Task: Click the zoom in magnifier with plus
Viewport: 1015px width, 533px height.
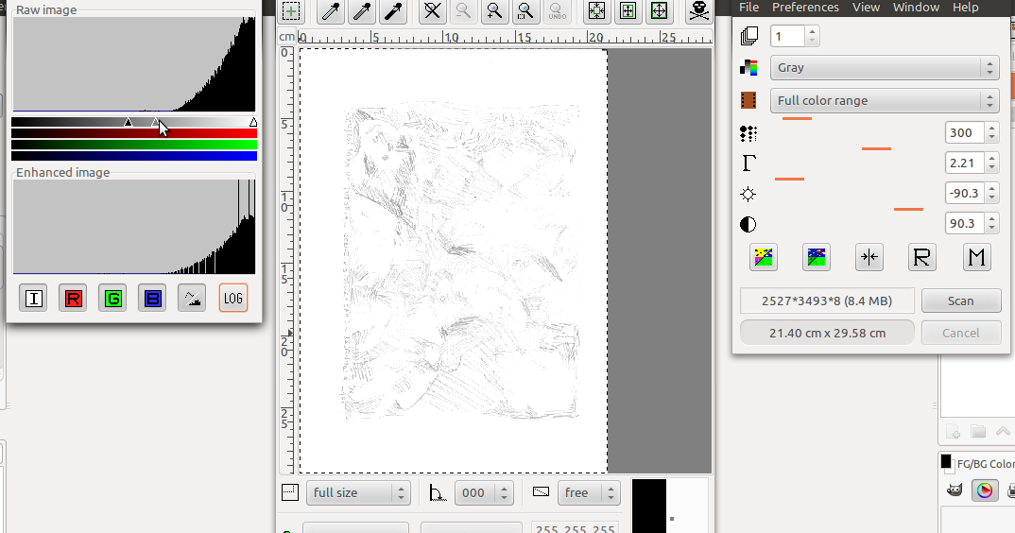Action: [494, 11]
